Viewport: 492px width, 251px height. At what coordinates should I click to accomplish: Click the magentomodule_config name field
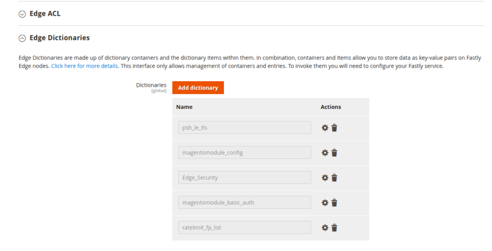coord(245,152)
